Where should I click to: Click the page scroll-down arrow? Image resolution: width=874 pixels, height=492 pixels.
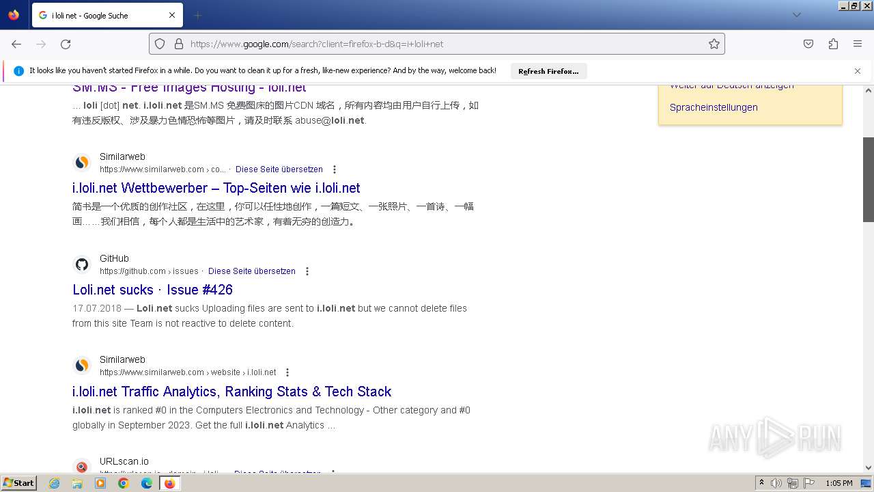(869, 467)
